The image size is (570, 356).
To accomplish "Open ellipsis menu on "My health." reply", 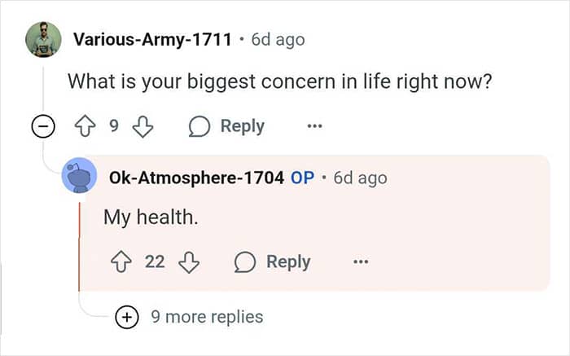I will click(361, 262).
